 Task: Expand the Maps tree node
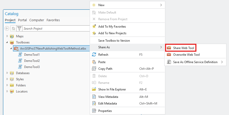(7, 36)
